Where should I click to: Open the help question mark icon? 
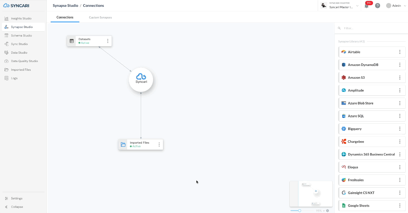[377, 6]
